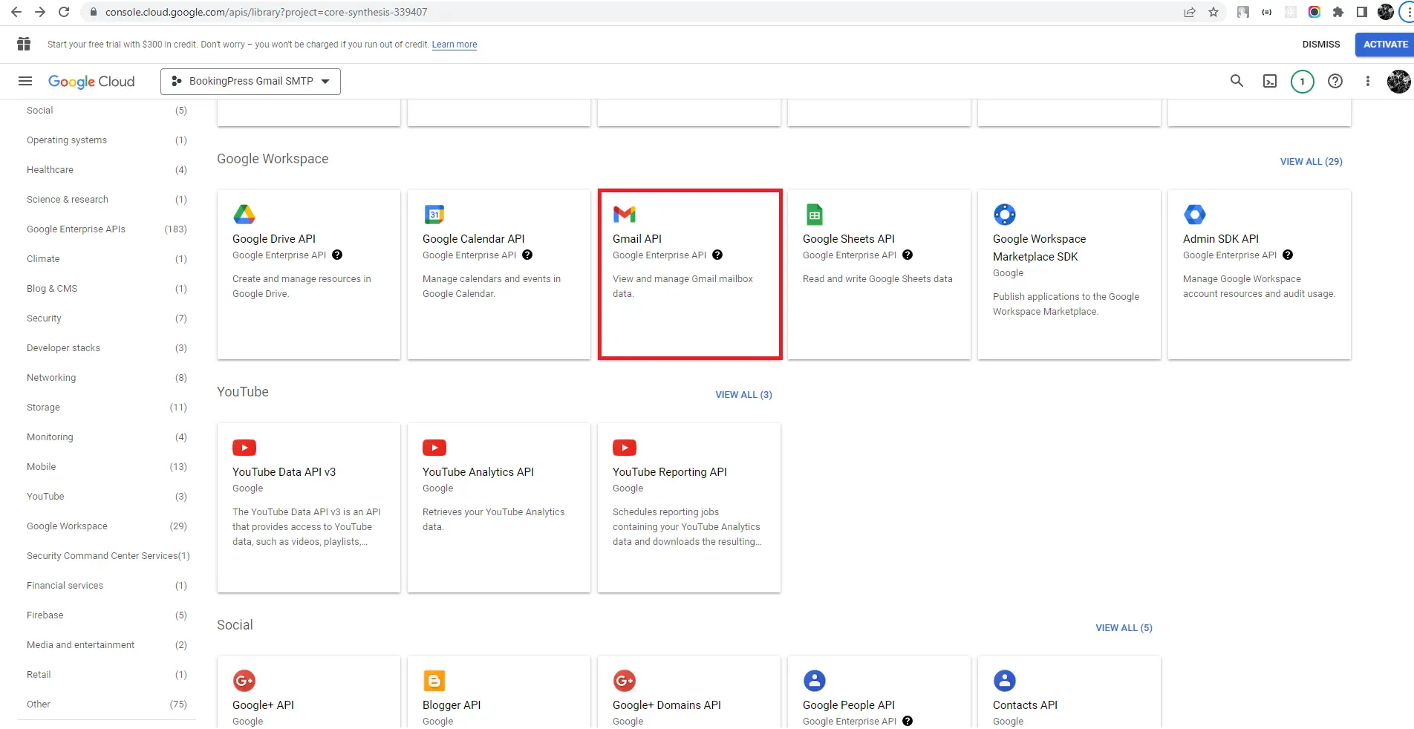
Task: Open the three-dot overflow menu
Action: click(x=1368, y=82)
